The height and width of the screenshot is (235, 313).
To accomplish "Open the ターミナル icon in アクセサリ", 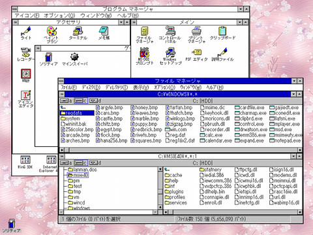I will (78, 31).
